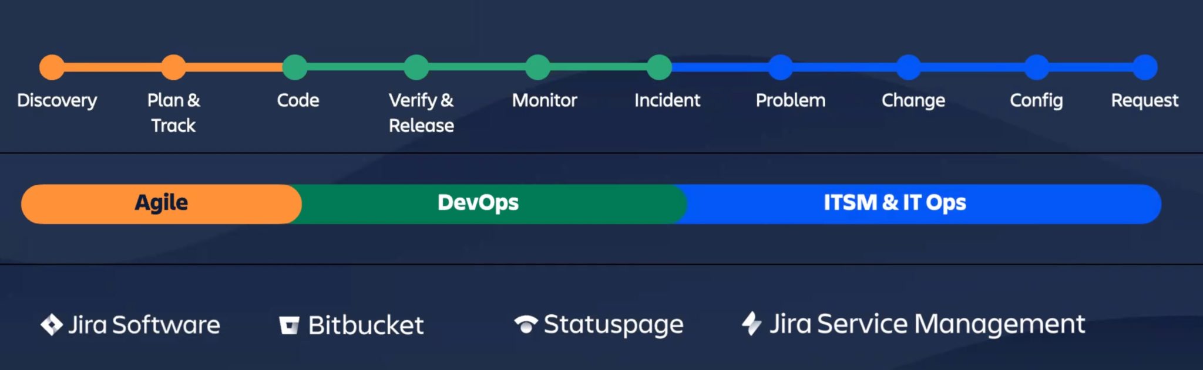The height and width of the screenshot is (370, 1203).
Task: Select the green Monitor timeline dot
Action: pos(538,67)
